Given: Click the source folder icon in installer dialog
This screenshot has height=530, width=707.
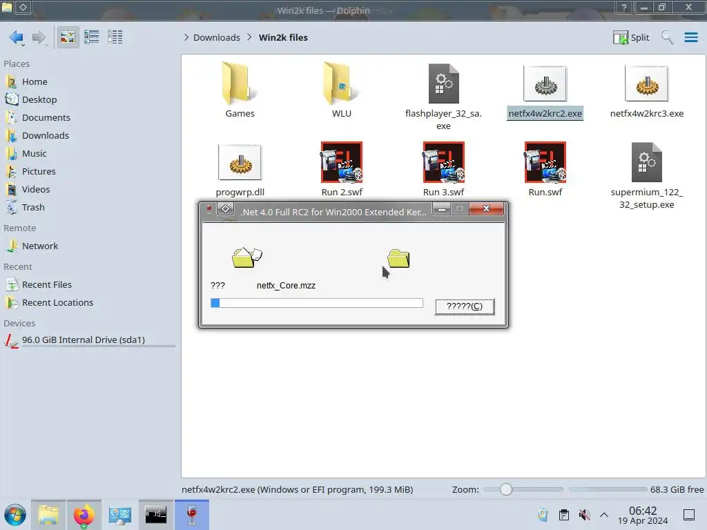Looking at the screenshot, I should pyautogui.click(x=246, y=257).
